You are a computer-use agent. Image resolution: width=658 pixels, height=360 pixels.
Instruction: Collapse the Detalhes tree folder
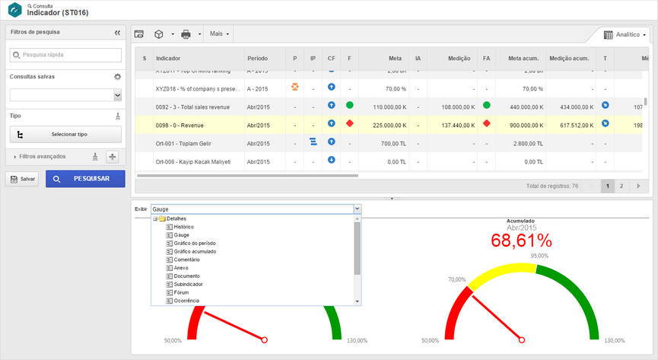coord(155,219)
